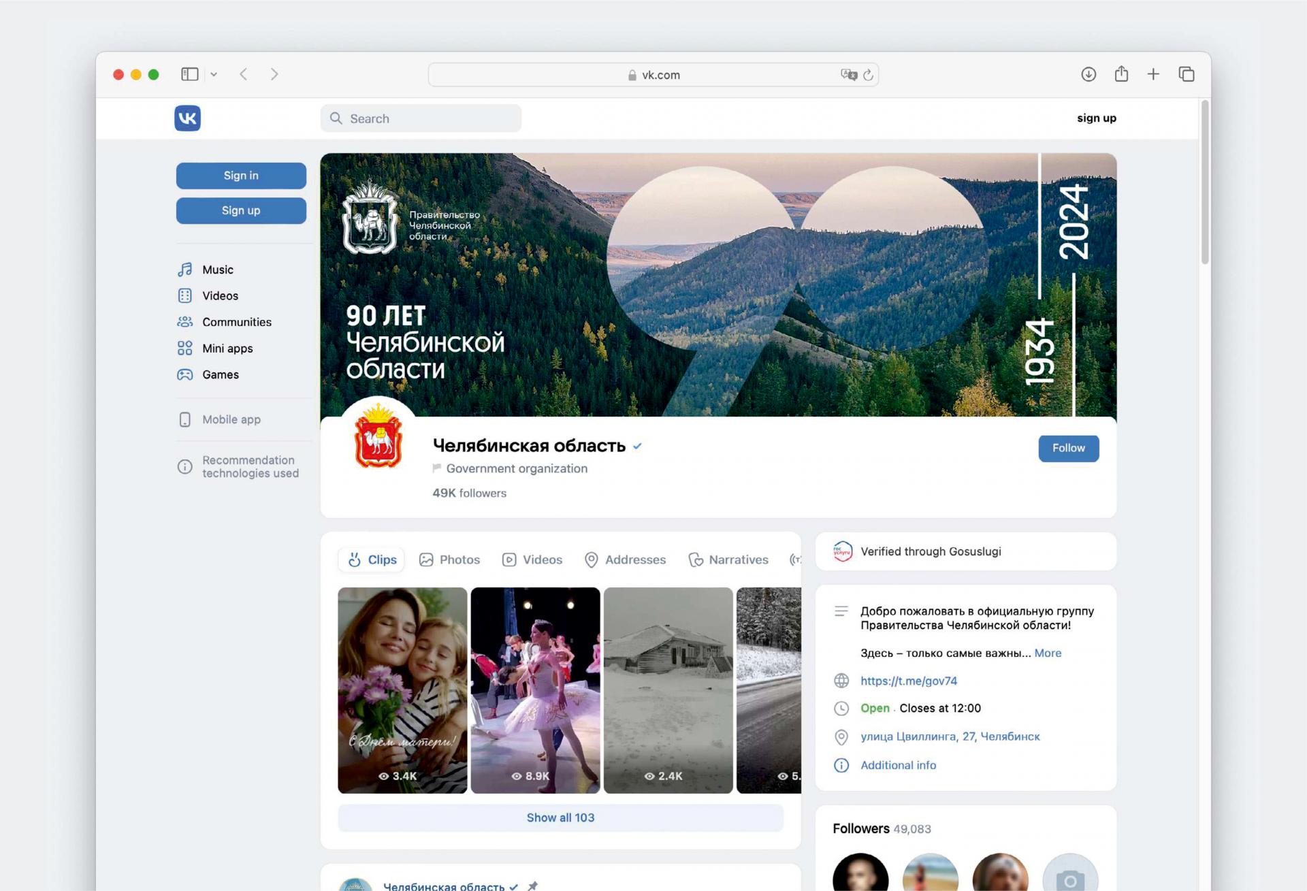This screenshot has width=1307, height=891.
Task: Click the globe icon beside the website link
Action: coord(841,681)
